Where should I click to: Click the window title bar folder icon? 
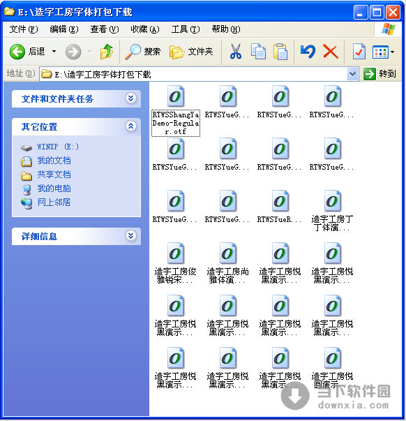coord(9,12)
